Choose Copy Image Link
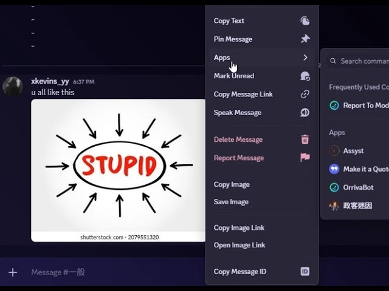Screen dimensions: 389x291 click(262, 228)
